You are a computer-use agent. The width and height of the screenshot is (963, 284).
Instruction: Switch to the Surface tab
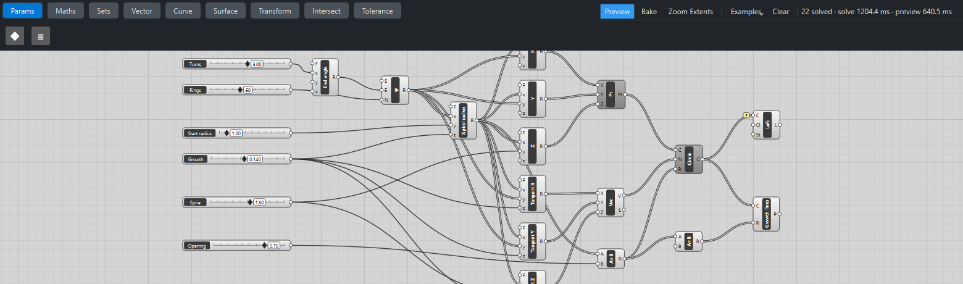225,10
